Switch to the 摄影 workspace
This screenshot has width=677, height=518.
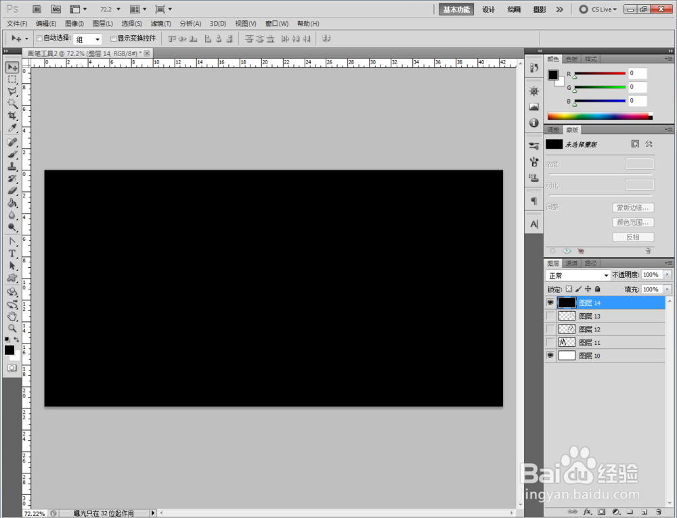(x=540, y=9)
